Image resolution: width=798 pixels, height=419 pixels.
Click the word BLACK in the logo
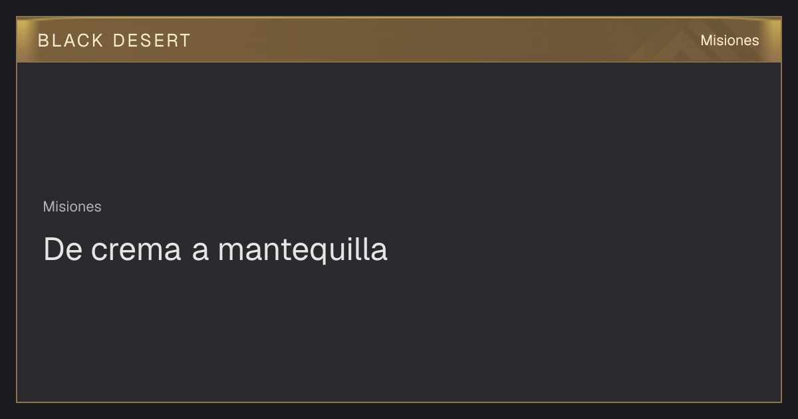(x=70, y=41)
